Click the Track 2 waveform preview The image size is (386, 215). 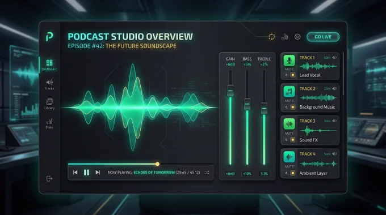click(x=318, y=98)
